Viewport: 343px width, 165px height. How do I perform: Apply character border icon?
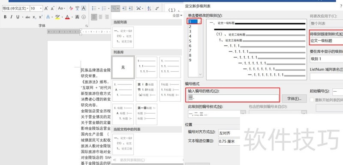(x=84, y=8)
